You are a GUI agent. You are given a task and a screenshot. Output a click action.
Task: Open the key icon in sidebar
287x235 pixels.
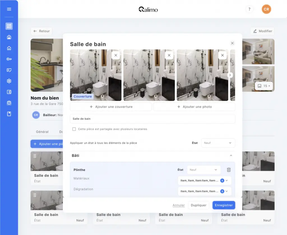tap(9, 59)
